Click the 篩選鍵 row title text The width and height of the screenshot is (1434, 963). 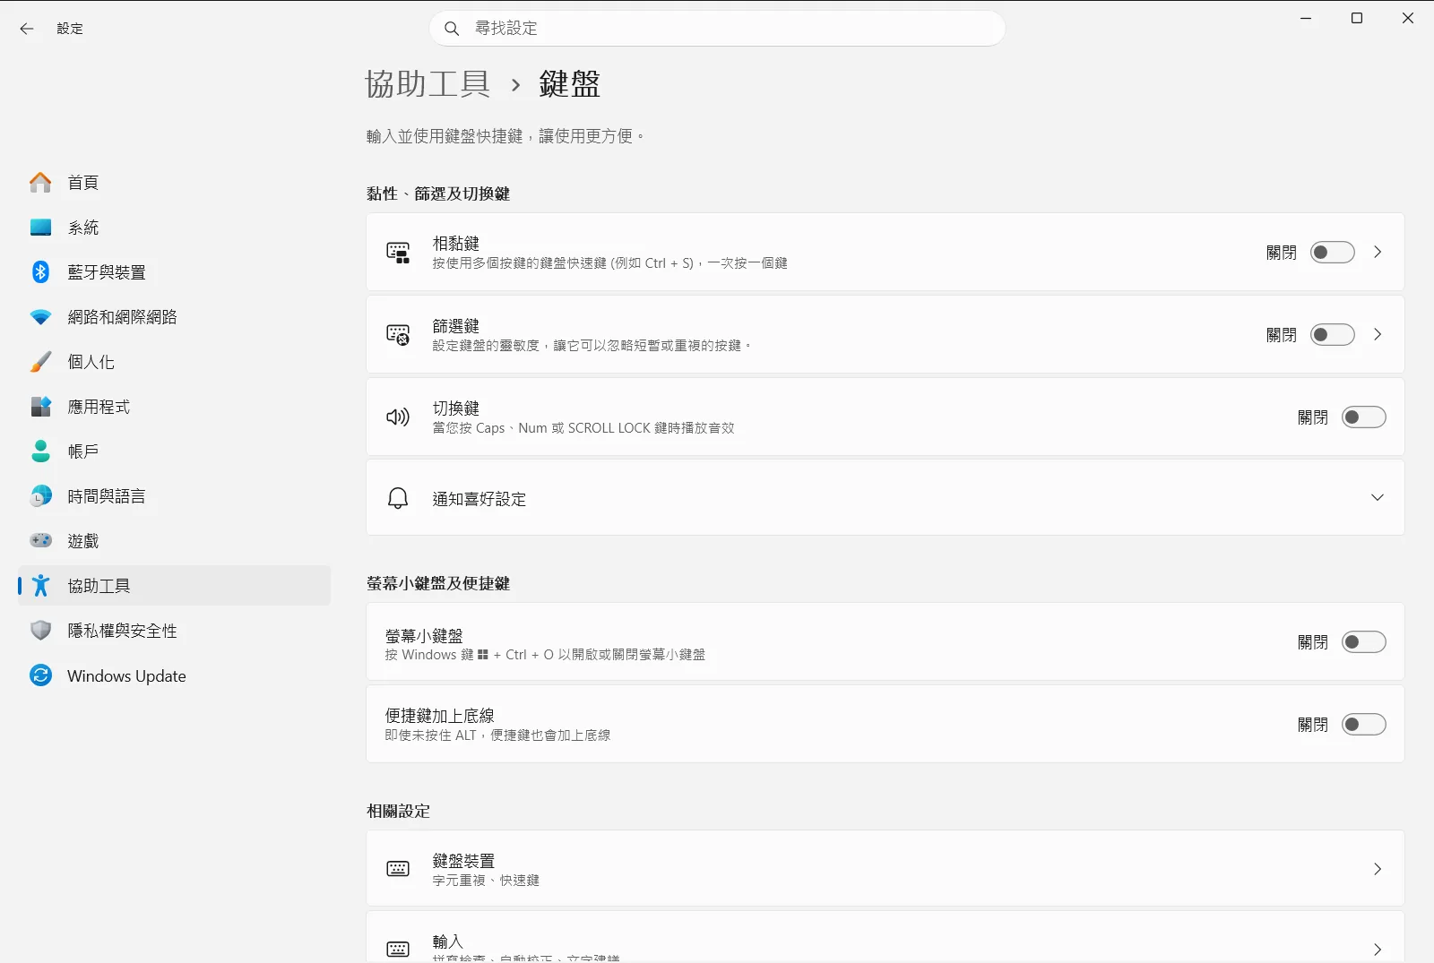456,326
